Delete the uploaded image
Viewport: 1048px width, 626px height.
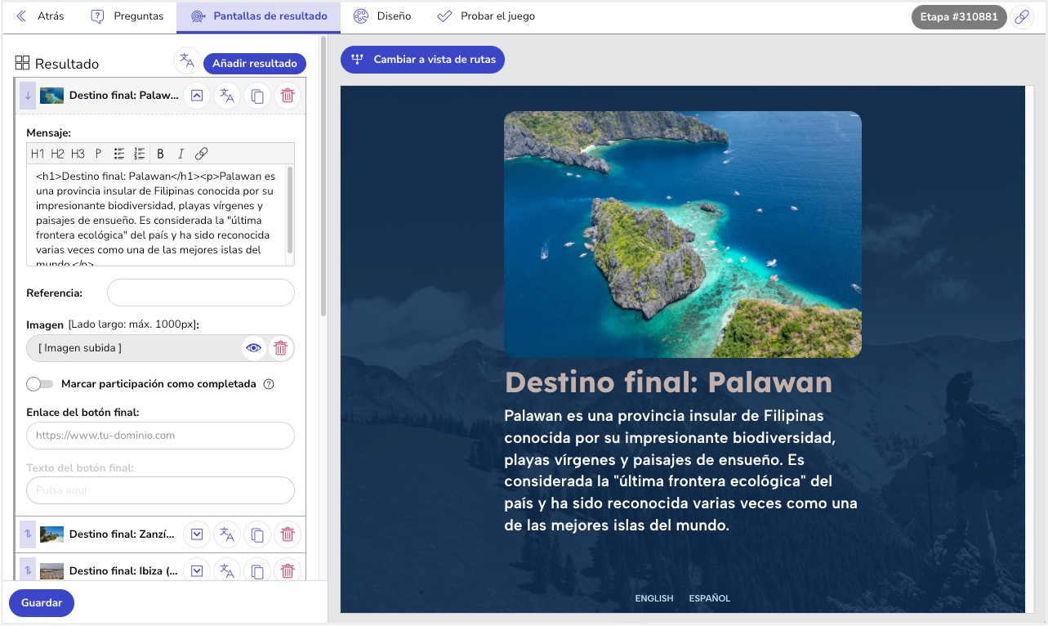(280, 348)
